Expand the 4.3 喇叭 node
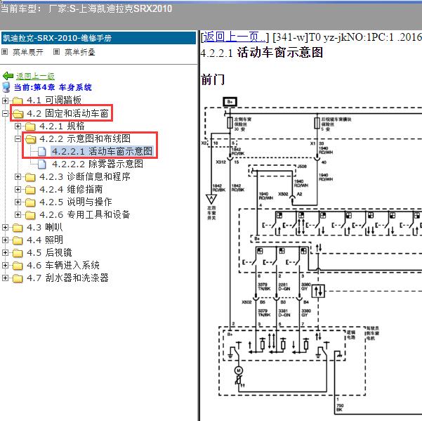Screen dimensions: 422x421 (5, 227)
